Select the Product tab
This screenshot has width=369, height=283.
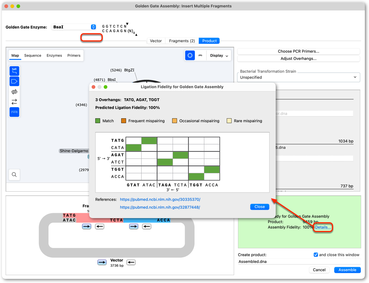point(209,41)
